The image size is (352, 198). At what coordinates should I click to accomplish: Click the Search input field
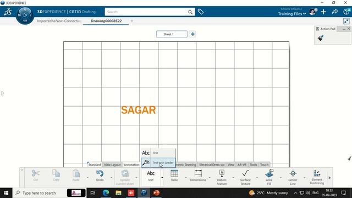145,12
